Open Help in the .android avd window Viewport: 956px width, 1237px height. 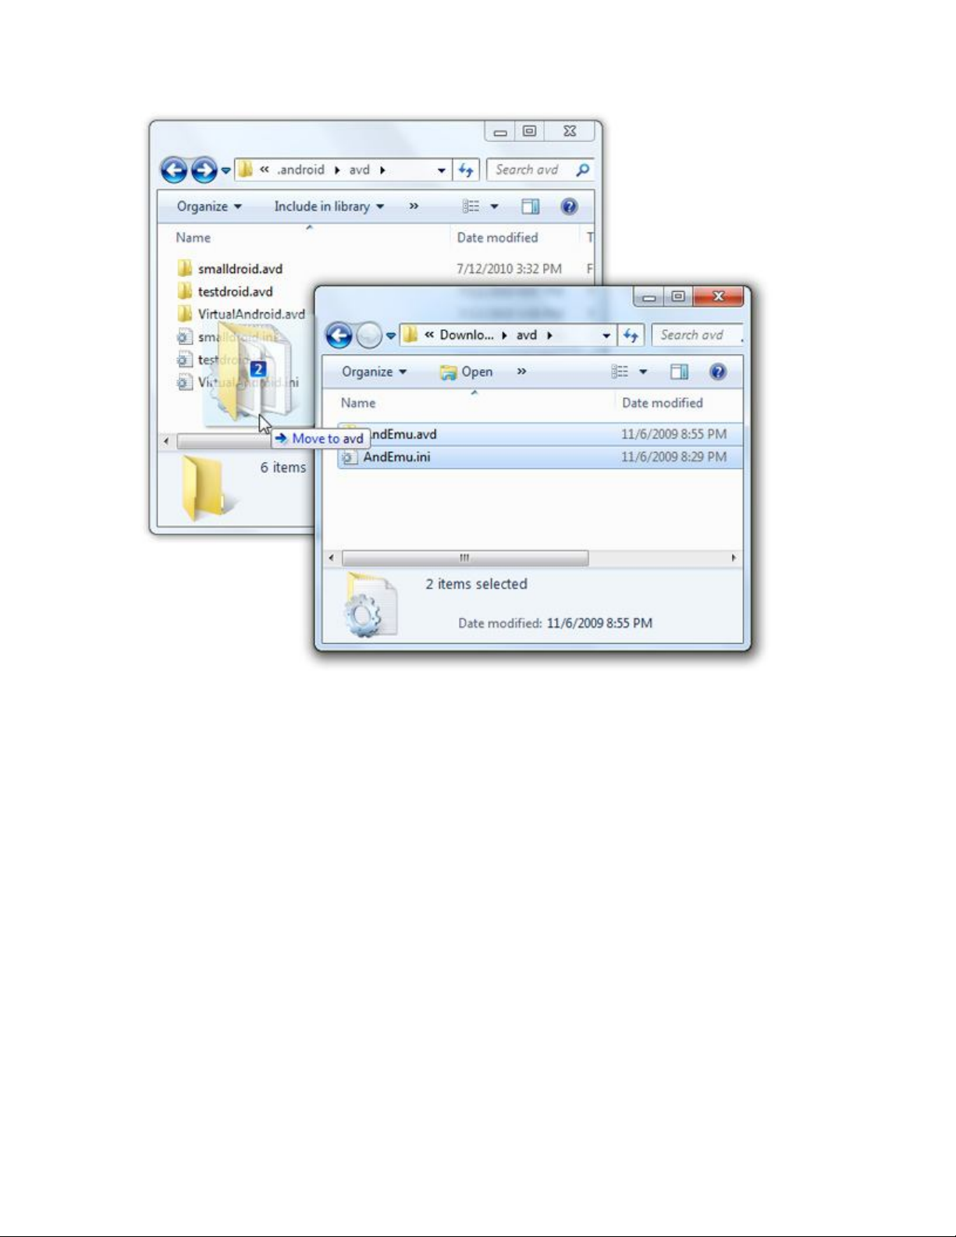pyautogui.click(x=569, y=207)
